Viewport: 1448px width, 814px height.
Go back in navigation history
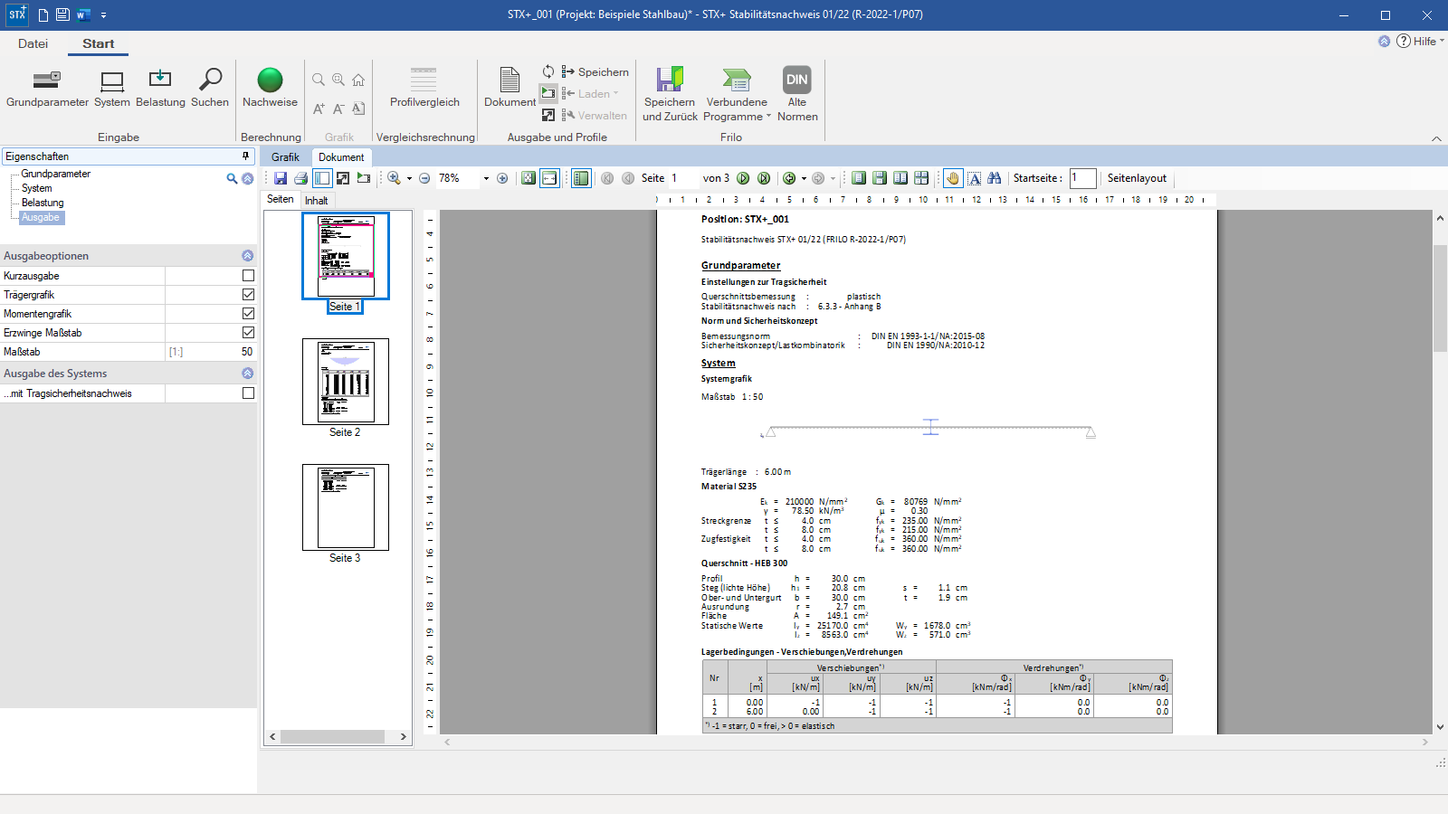(789, 178)
